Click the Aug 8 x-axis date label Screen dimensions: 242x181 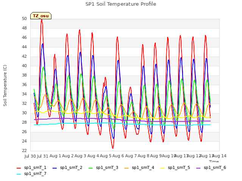pyautogui.click(x=143, y=156)
